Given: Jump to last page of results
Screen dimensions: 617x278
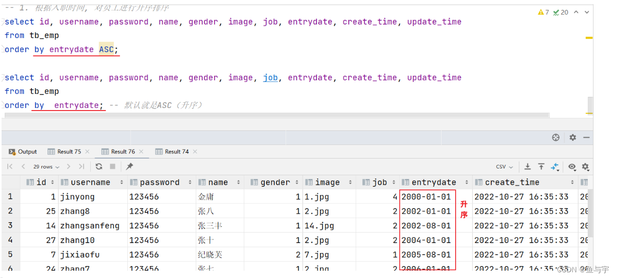Looking at the screenshot, I should tap(81, 167).
